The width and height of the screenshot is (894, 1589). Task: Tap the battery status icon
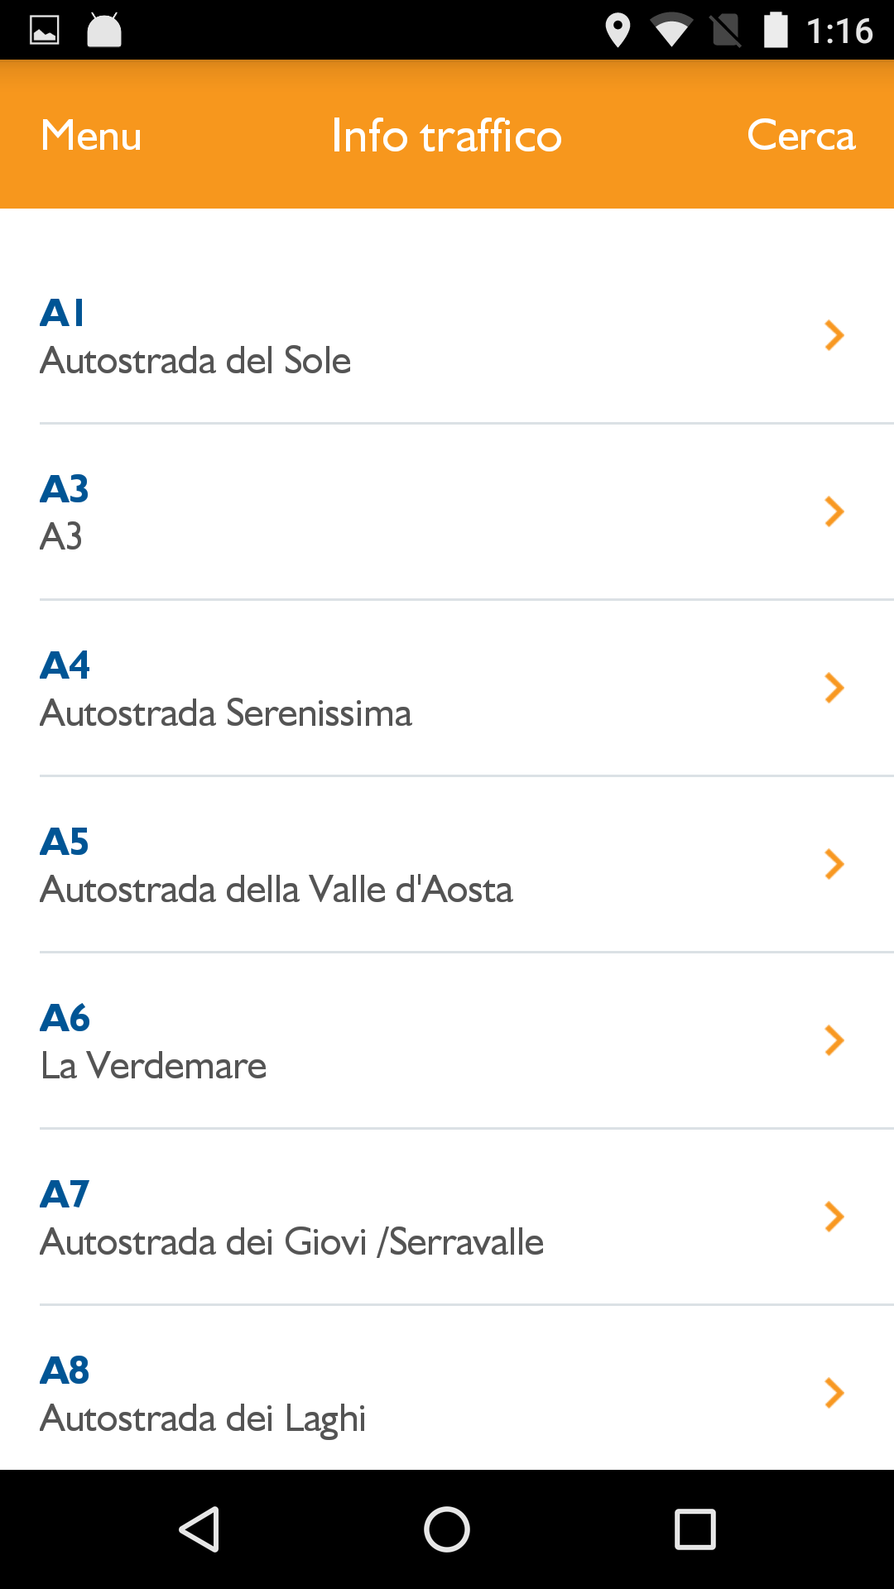point(776,31)
